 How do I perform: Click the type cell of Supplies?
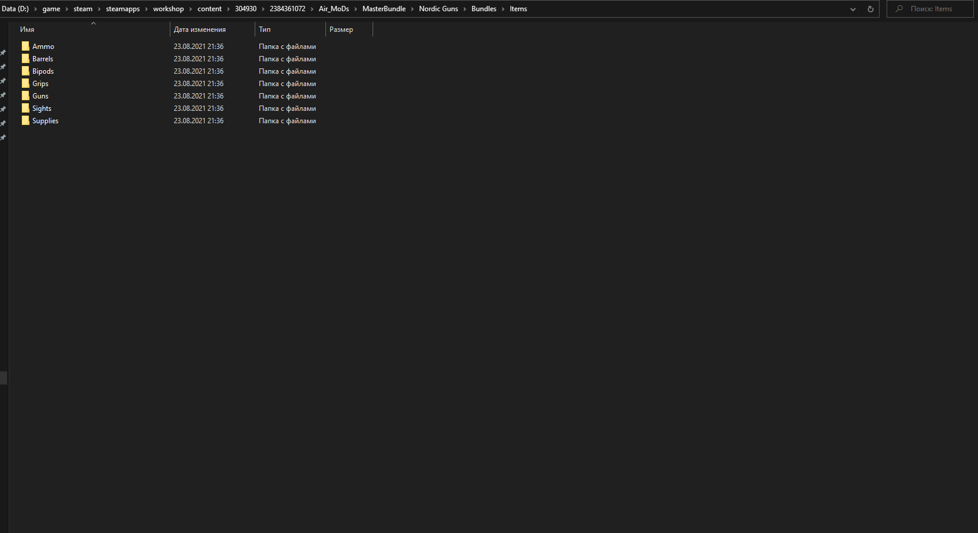(x=287, y=121)
